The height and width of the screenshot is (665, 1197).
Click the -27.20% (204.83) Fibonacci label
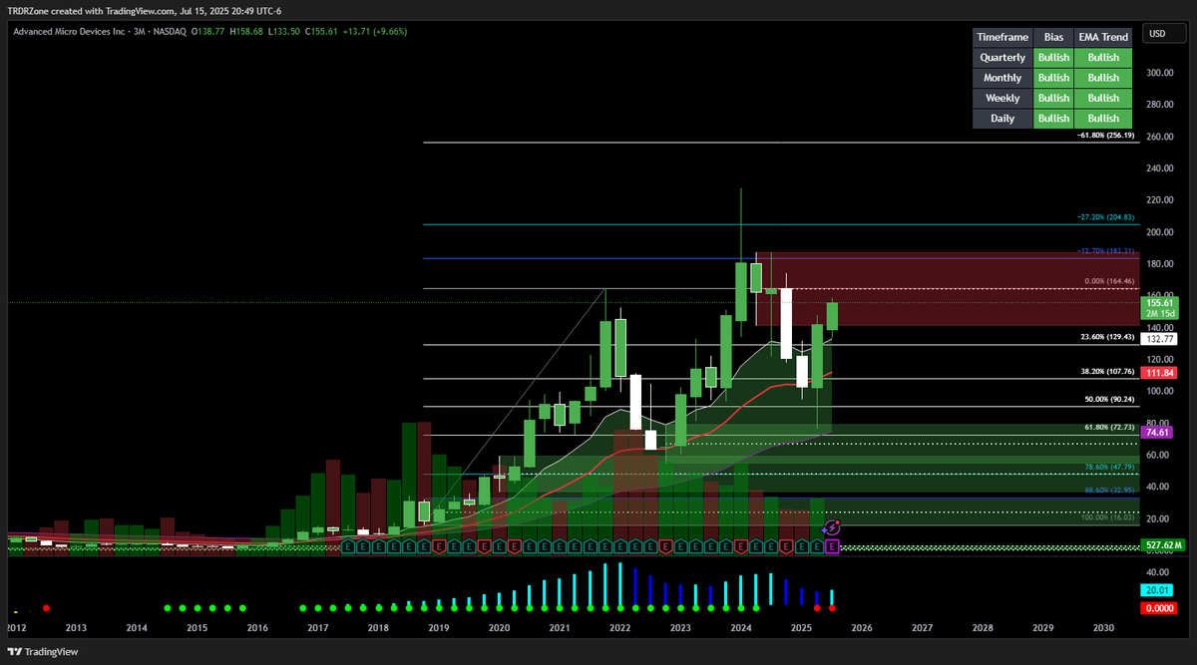click(1106, 216)
